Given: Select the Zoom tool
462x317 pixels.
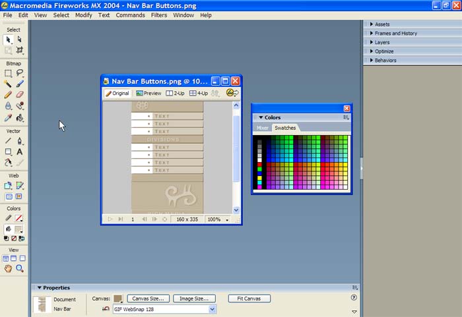Looking at the screenshot, I should pos(19,268).
